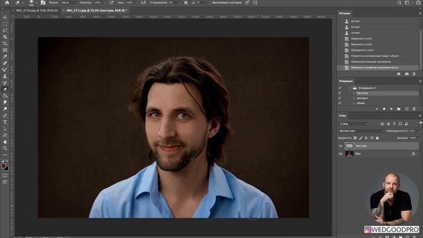423x238 pixels.
Task: Switch to IMG_3730.jpg document tab
Action: tap(37, 11)
